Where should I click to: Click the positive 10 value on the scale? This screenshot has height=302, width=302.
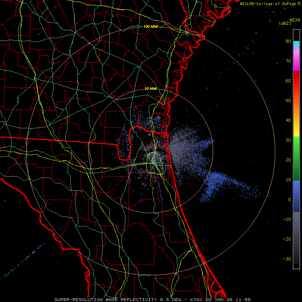coord(288,180)
